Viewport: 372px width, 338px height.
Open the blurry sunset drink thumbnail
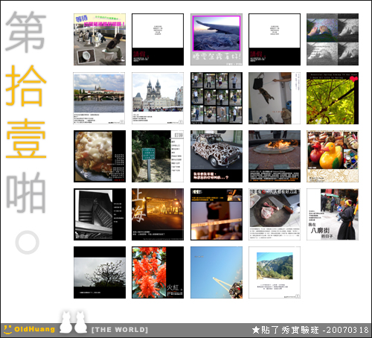[x=217, y=214]
